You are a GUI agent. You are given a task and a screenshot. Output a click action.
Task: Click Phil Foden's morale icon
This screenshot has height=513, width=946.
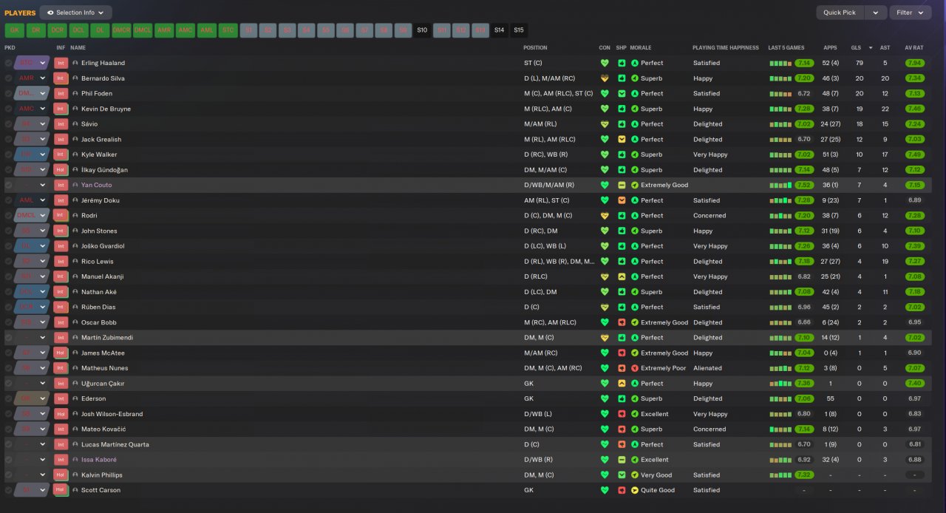point(635,94)
